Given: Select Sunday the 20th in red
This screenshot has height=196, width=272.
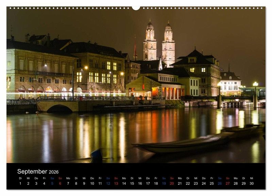Looking at the screenshot, I should point(172,183).
